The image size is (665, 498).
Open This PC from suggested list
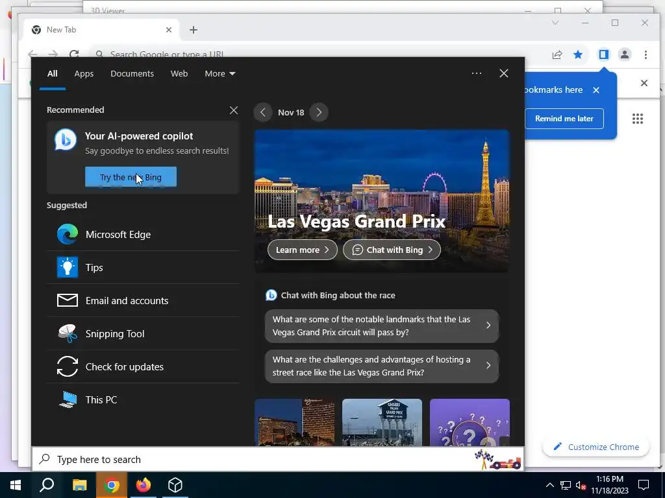click(143, 399)
